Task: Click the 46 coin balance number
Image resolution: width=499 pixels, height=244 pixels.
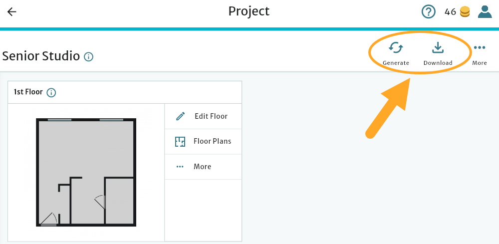Action: coord(450,12)
